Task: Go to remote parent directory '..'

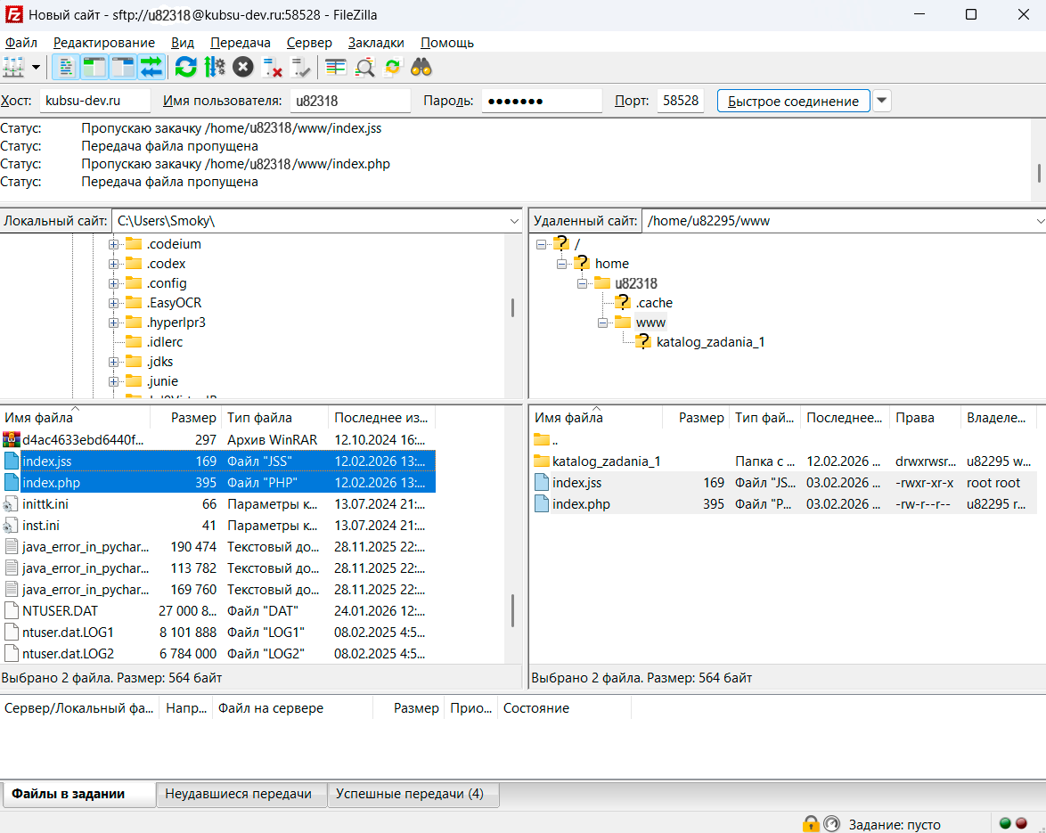Action: tap(784, 439)
